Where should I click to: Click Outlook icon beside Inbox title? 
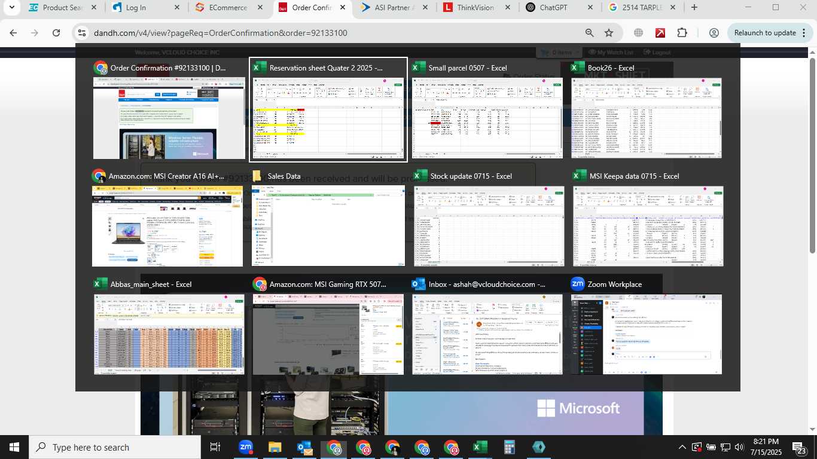click(419, 284)
